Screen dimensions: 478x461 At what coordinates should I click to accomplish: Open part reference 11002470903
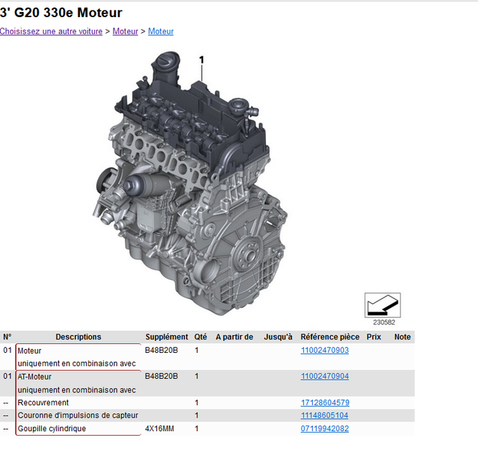[x=325, y=350]
